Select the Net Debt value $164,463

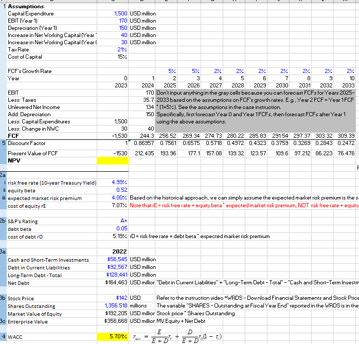[x=116, y=283]
